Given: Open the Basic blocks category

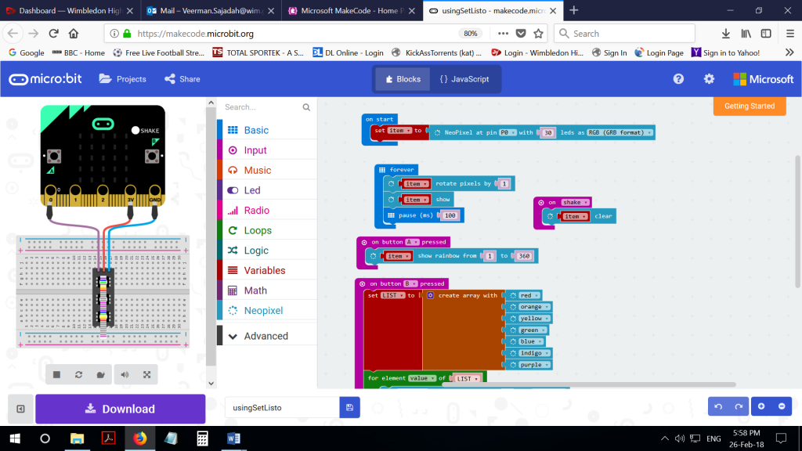Looking at the screenshot, I should (x=267, y=130).
